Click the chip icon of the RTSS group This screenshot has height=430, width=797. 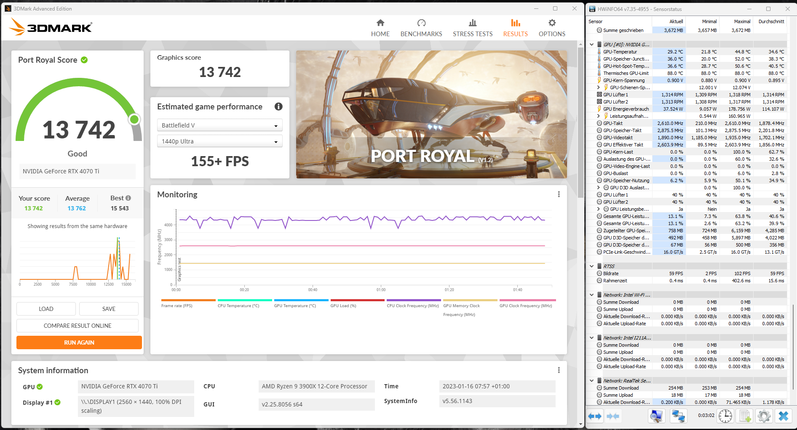point(599,266)
